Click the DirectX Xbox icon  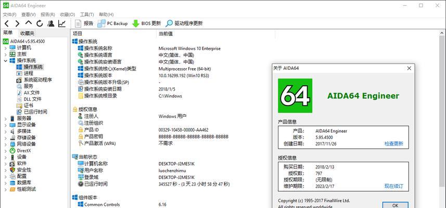pos(12,151)
